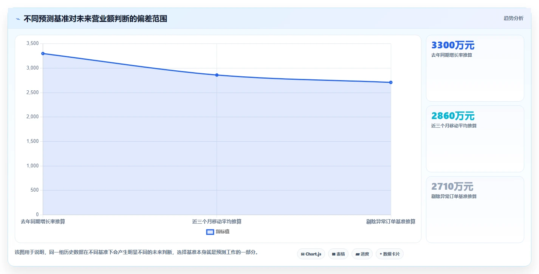Click x-axis label 近三个月移动平均推算

pyautogui.click(x=217, y=221)
